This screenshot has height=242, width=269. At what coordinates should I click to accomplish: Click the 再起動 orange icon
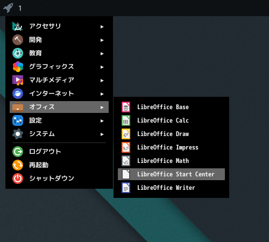18,165
